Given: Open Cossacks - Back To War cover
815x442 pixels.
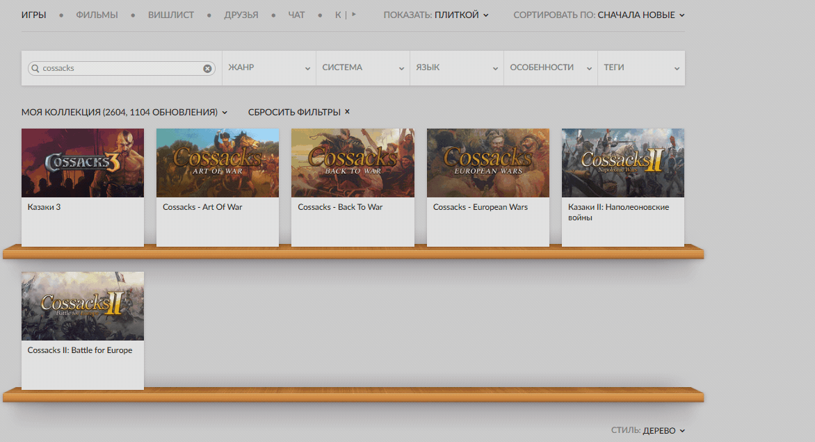Looking at the screenshot, I should [353, 163].
